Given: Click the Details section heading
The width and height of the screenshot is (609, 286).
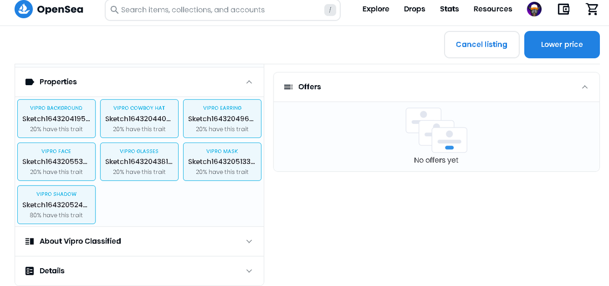Looking at the screenshot, I should tap(52, 271).
